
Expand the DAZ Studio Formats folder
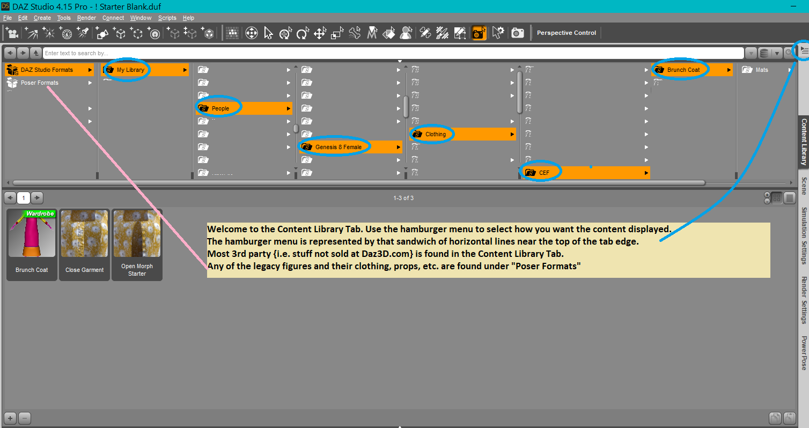pos(49,70)
